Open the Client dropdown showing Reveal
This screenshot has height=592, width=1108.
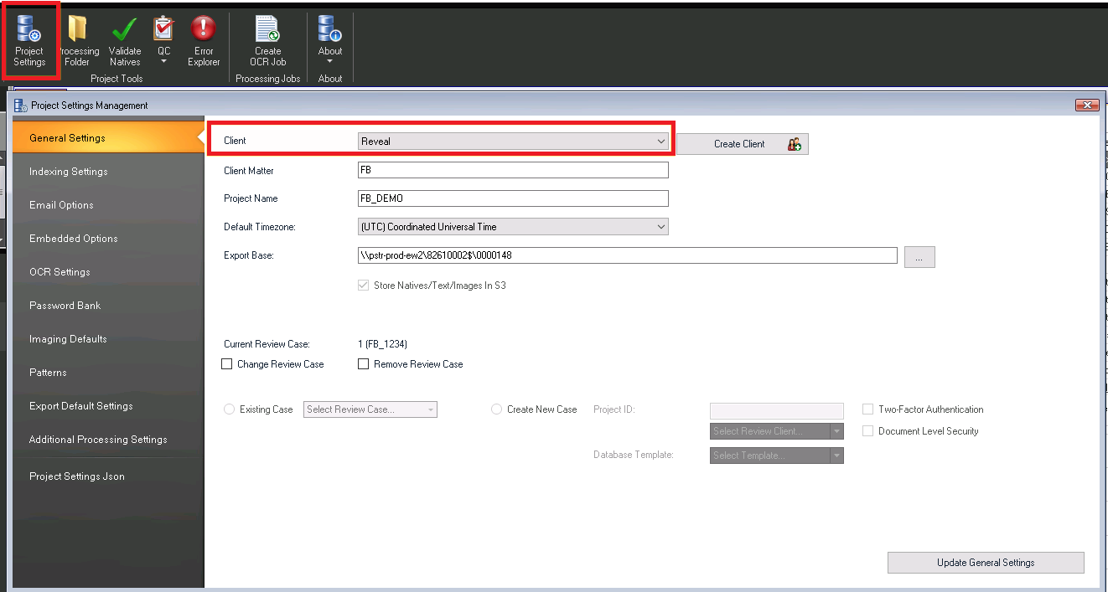point(513,142)
